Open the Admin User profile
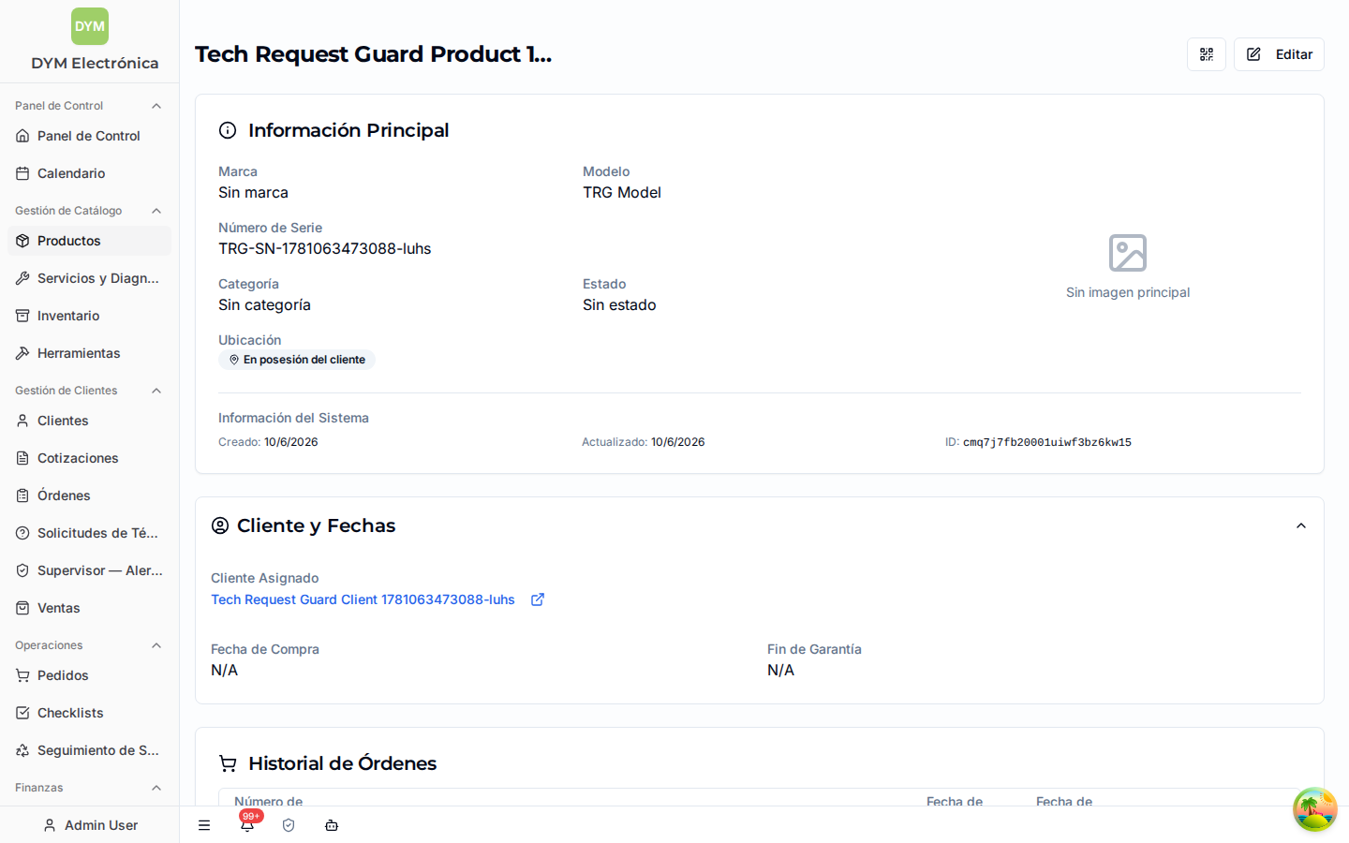 coord(90,825)
